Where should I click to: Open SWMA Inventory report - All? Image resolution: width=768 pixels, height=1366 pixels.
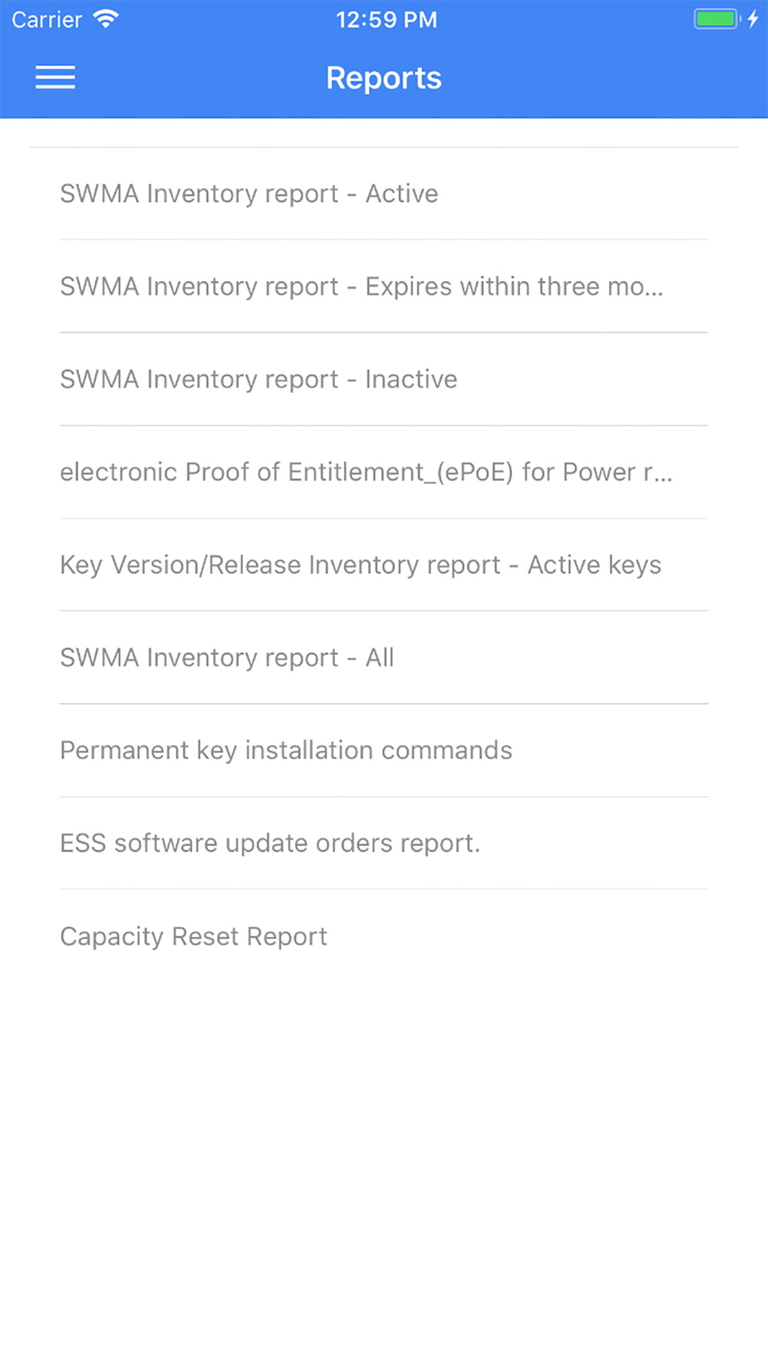384,658
